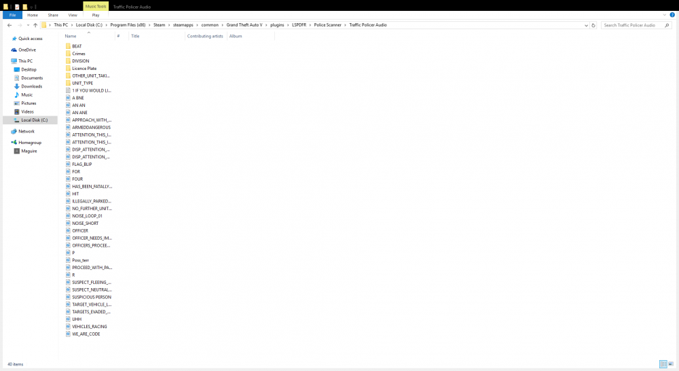Image resolution: width=679 pixels, height=371 pixels.
Task: Select the Poss_terr audio file icon
Action: [x=68, y=260]
